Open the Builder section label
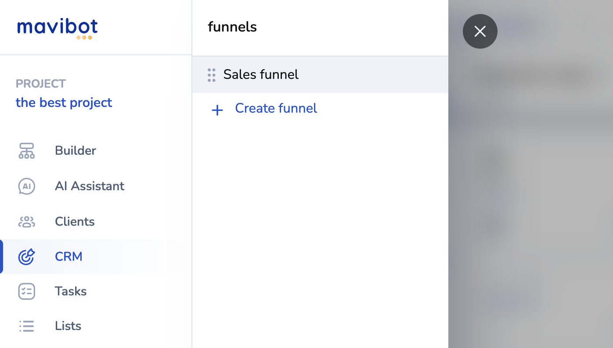Viewport: 613px width, 348px height. coord(76,151)
